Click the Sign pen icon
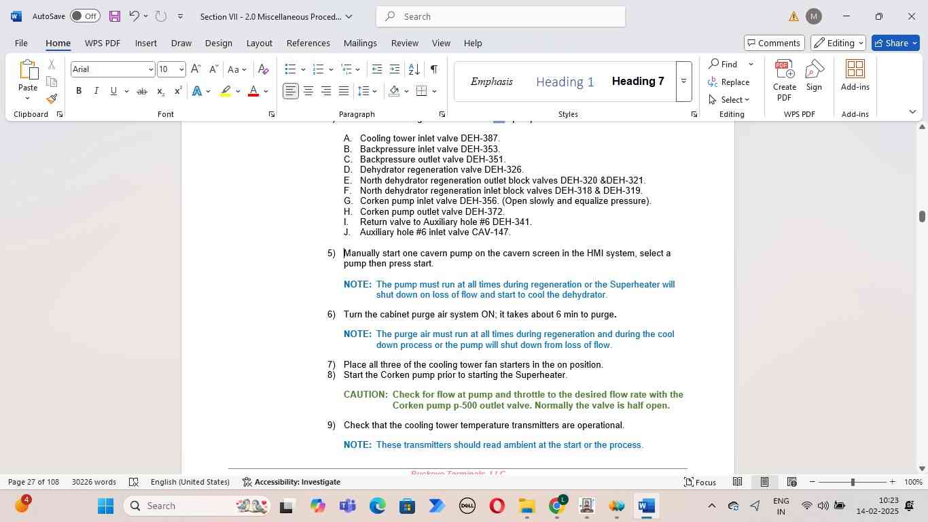 click(815, 75)
